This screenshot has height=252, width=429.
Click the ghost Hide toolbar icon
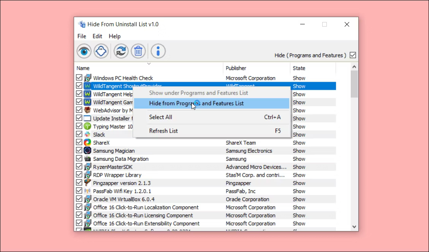tap(101, 51)
